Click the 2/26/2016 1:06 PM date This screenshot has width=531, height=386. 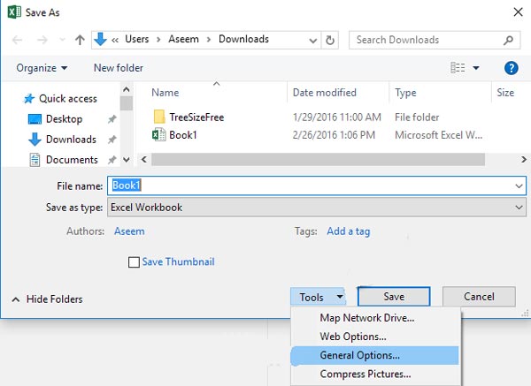coord(334,135)
